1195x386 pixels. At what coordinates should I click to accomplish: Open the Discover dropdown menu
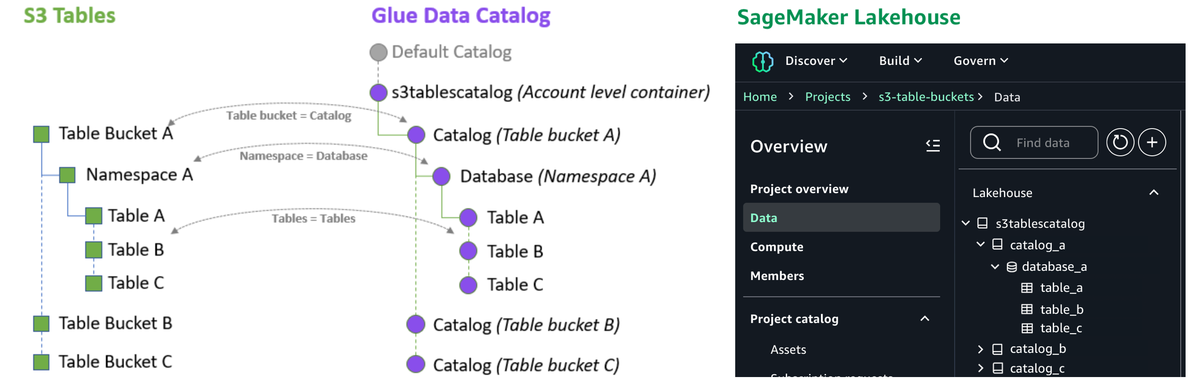pyautogui.click(x=816, y=60)
